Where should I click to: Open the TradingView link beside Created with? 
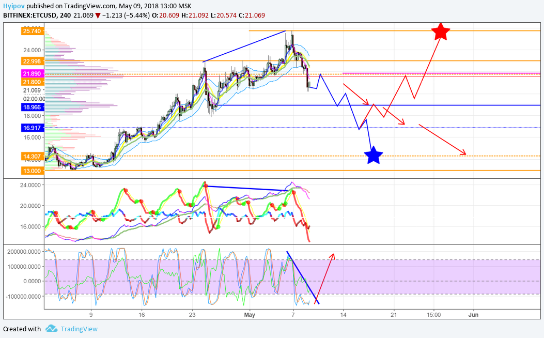[79, 329]
